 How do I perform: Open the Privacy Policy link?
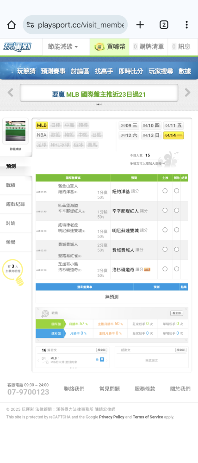[x=111, y=417]
